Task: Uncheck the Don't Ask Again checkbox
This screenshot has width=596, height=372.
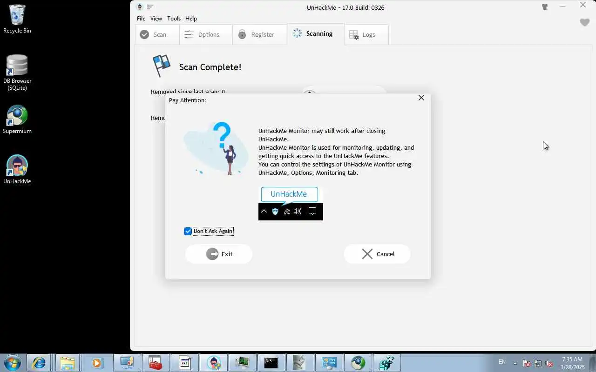Action: coord(188,231)
